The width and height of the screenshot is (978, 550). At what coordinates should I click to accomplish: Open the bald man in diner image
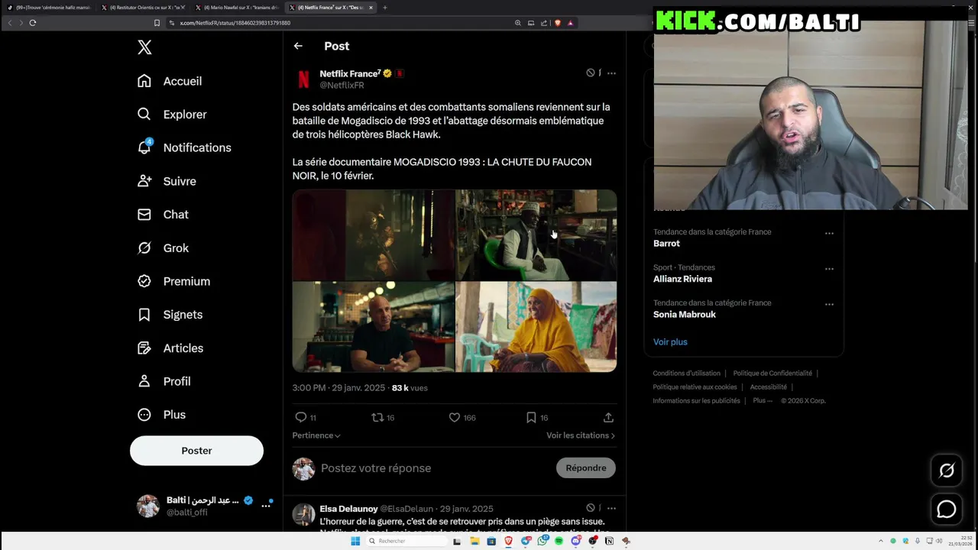(x=373, y=327)
